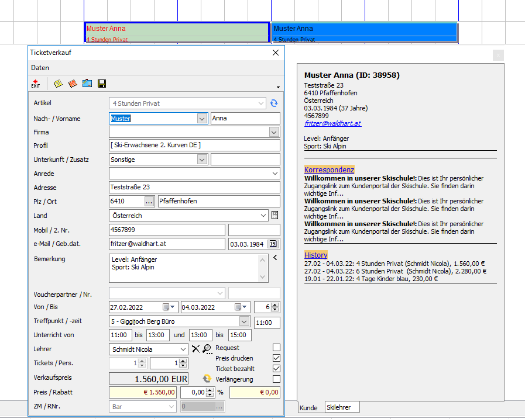Open the Firma dropdown arrow
This screenshot has height=419, width=525.
tap(274, 132)
